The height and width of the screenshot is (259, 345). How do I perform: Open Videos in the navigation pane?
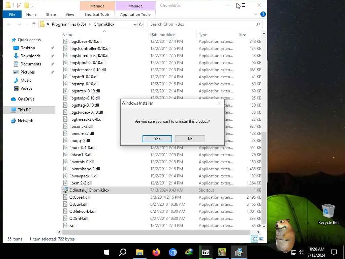point(26,88)
